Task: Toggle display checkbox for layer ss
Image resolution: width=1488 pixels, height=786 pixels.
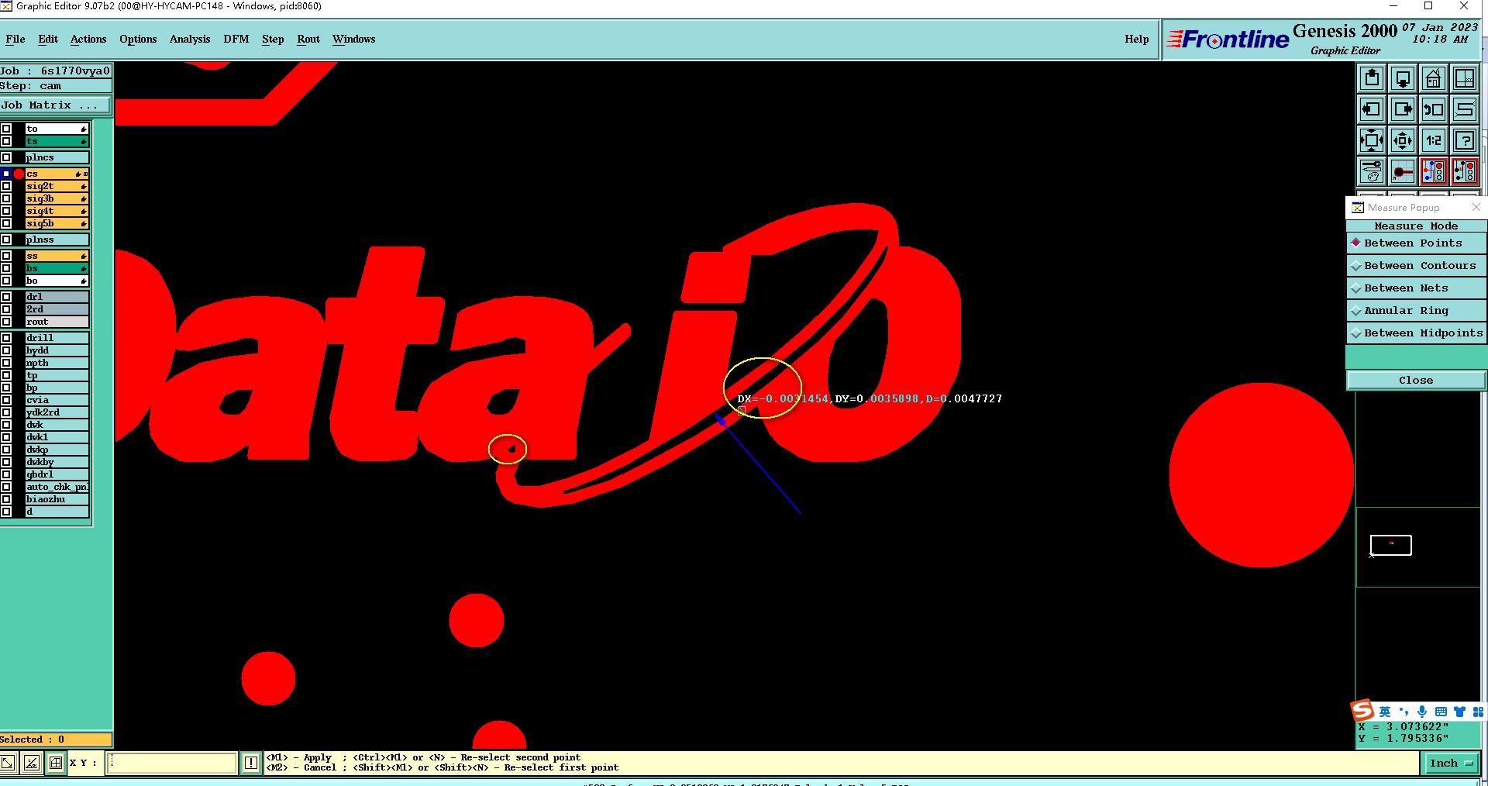Action: click(x=6, y=256)
